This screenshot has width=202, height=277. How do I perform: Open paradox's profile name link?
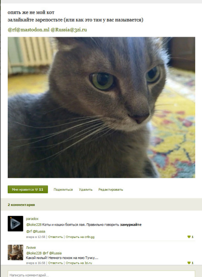[x=32, y=219]
